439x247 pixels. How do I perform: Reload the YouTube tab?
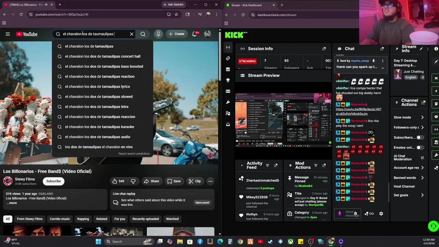coord(21,14)
